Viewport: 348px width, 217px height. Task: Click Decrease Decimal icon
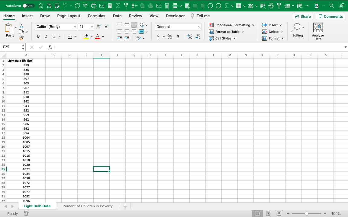click(198, 36)
